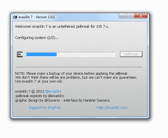Click the empty portion of progress bar
Viewport: 168px width, 138px height.
click(x=86, y=54)
